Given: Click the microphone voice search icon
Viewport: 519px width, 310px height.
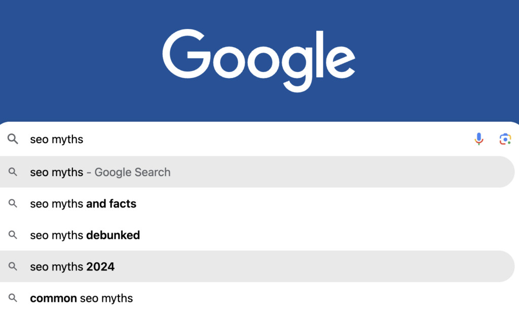Looking at the screenshot, I should 479,139.
